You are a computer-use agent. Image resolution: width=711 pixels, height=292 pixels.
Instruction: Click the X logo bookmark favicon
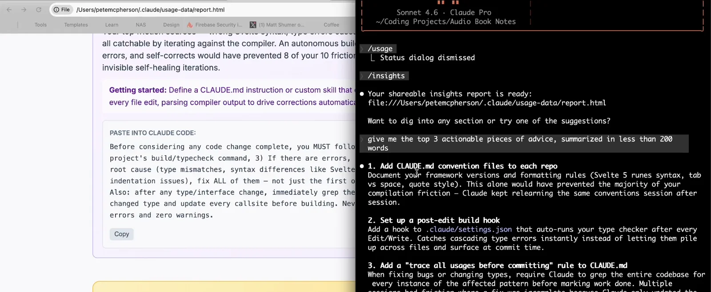(x=253, y=25)
